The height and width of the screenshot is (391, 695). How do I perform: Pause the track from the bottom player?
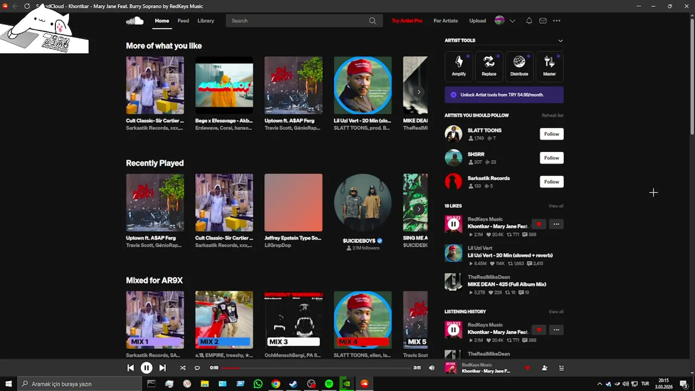click(x=147, y=368)
